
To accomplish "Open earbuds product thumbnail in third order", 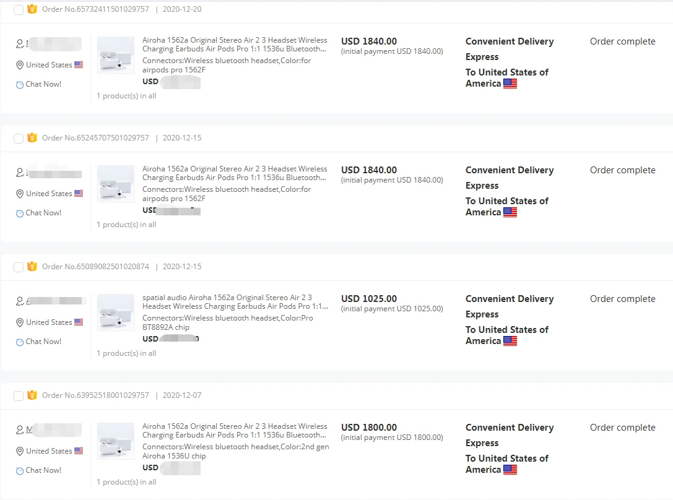I will (x=116, y=312).
